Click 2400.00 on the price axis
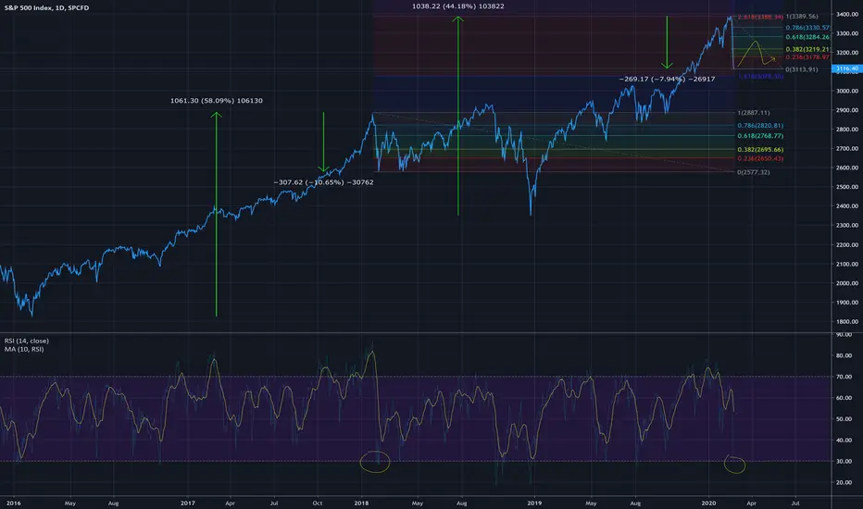The image size is (863, 509). click(847, 206)
